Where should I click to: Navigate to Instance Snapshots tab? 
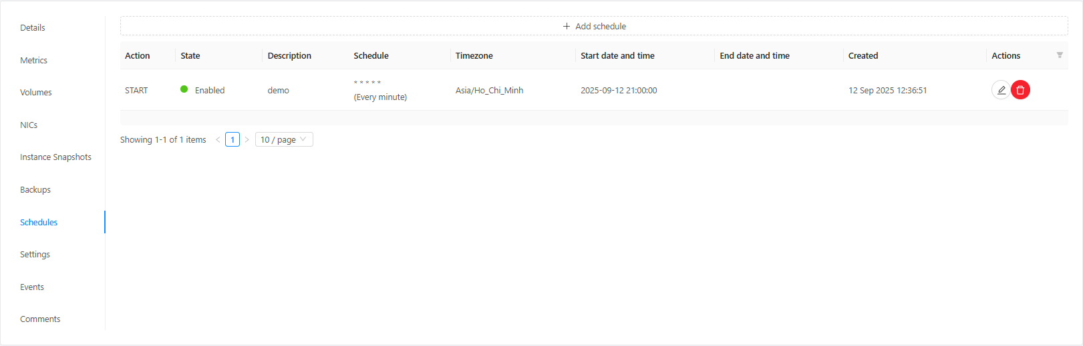[55, 157]
